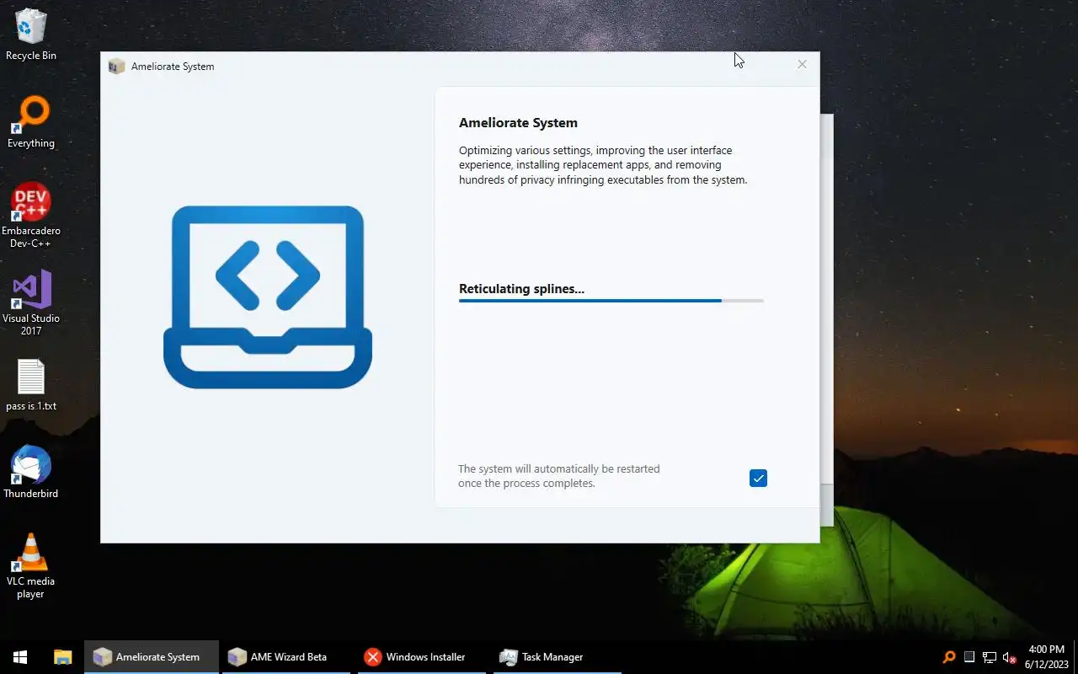Click the 'Ameliorate System' heading text
The image size is (1078, 674).
518,122
